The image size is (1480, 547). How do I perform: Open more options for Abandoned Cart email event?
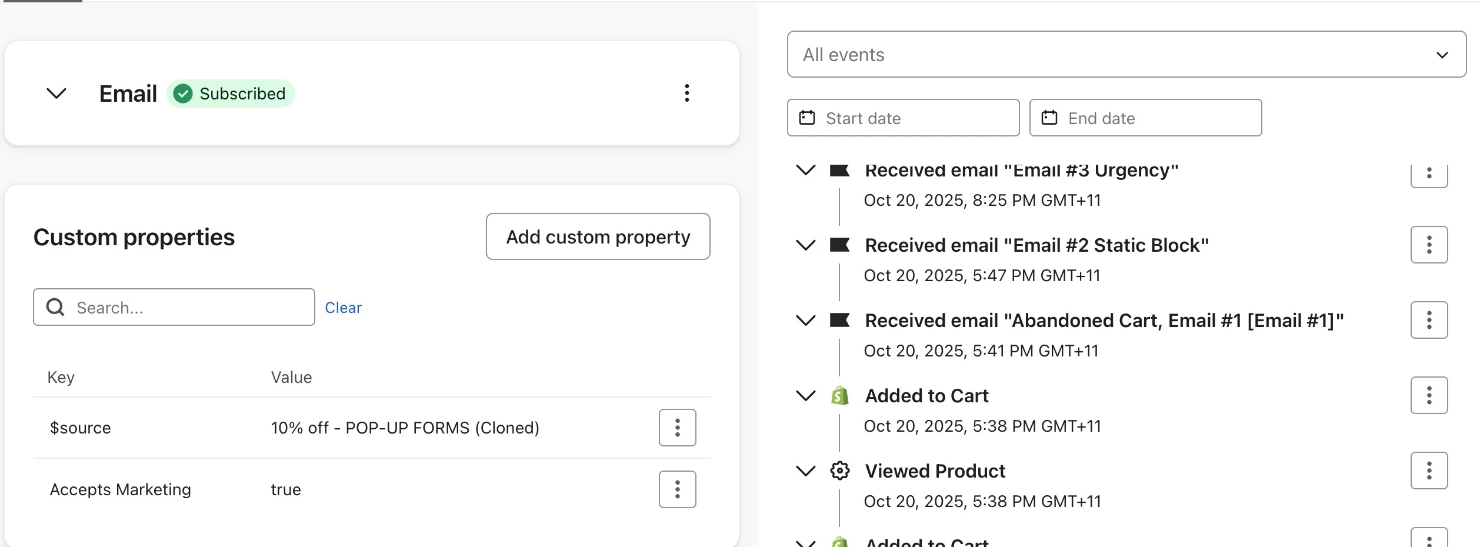pos(1429,320)
